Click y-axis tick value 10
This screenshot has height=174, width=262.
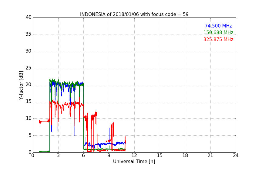pyautogui.click(x=29, y=118)
